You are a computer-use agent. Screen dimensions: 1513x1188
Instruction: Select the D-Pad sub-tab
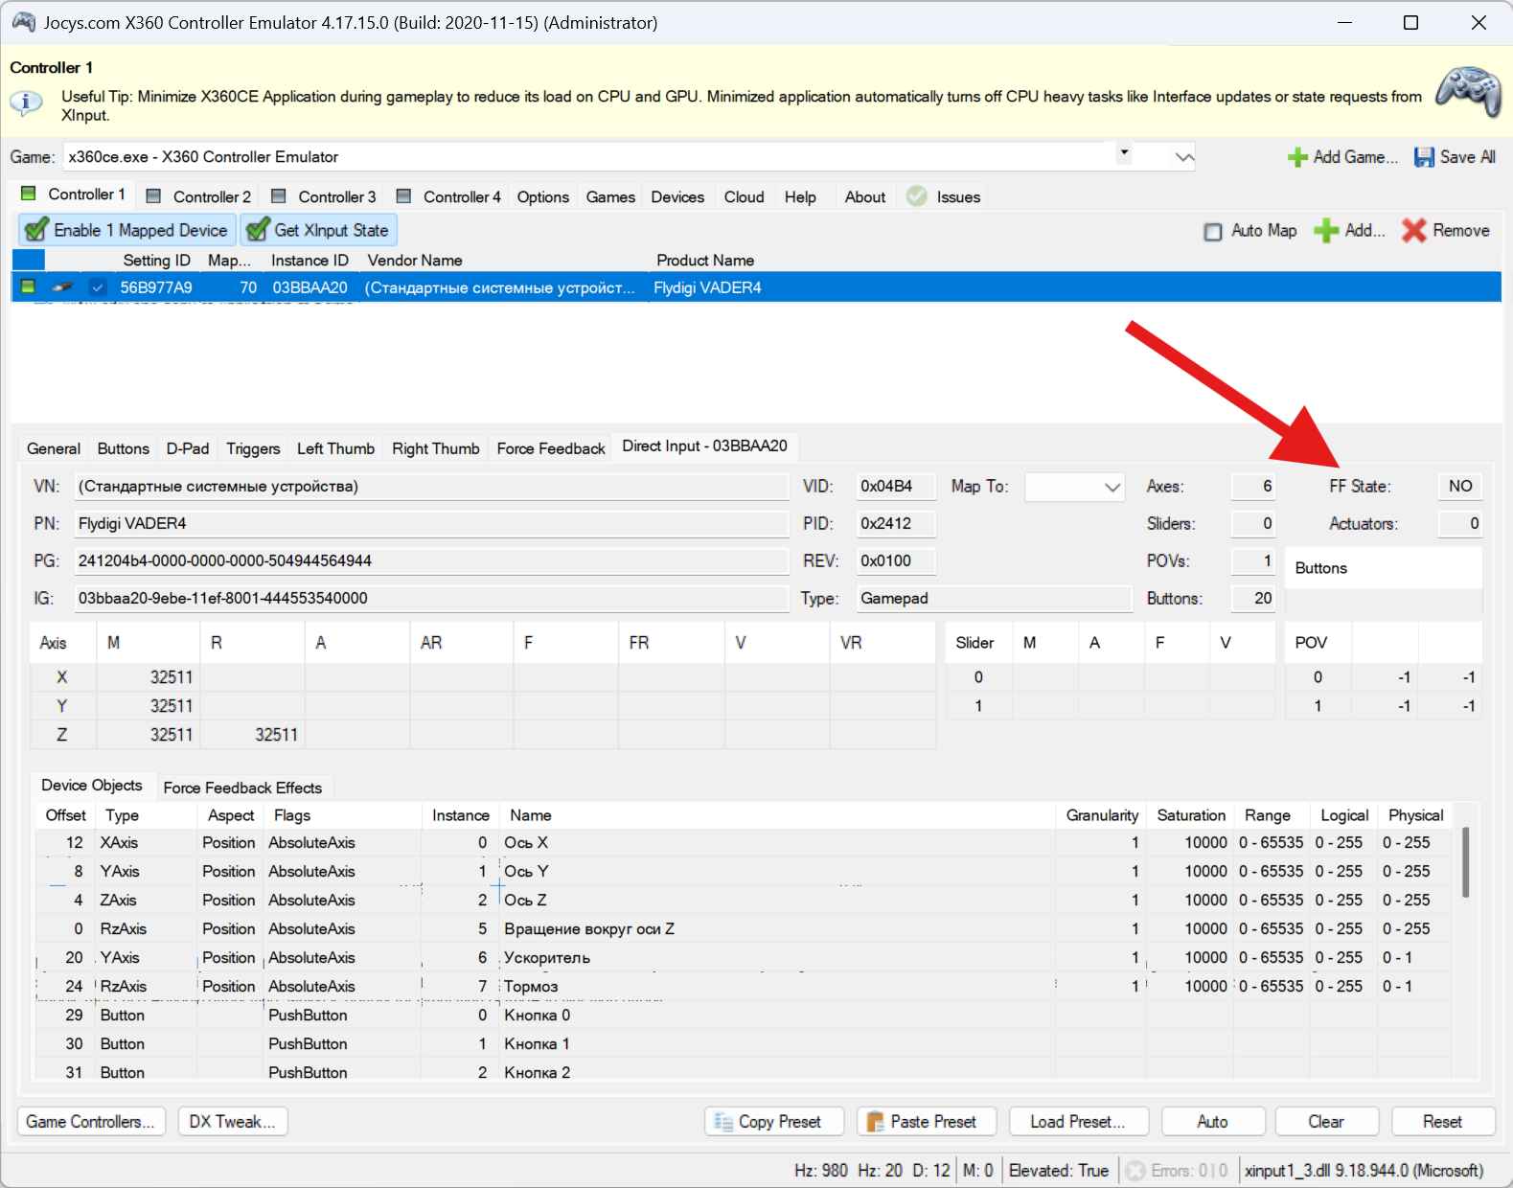click(x=188, y=448)
